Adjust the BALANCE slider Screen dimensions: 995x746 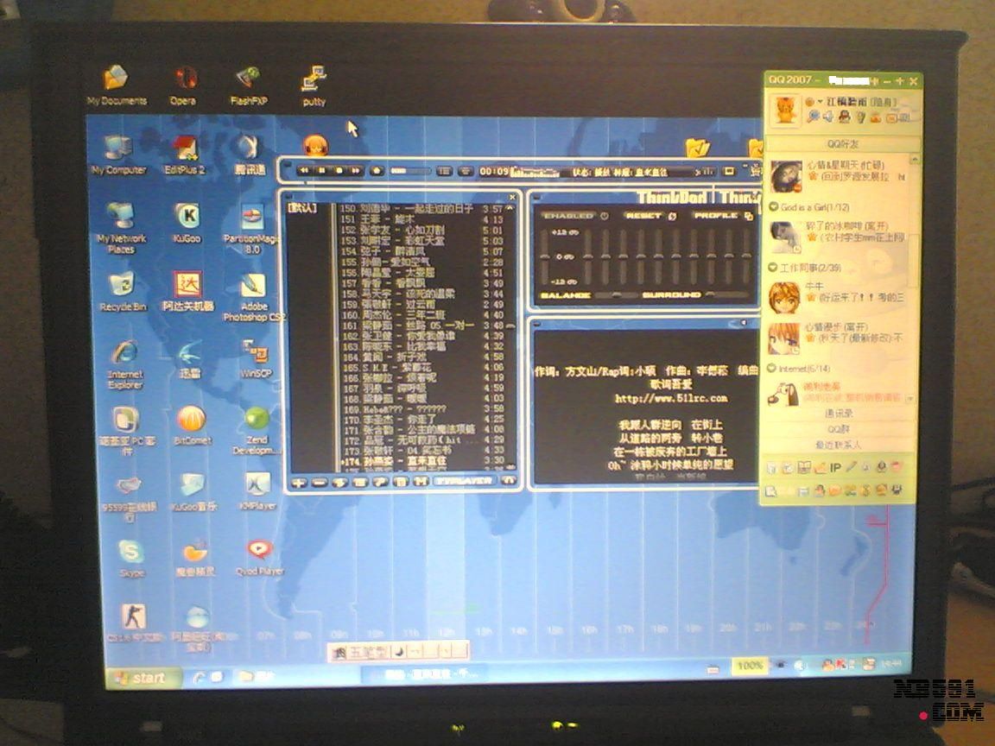click(x=616, y=295)
